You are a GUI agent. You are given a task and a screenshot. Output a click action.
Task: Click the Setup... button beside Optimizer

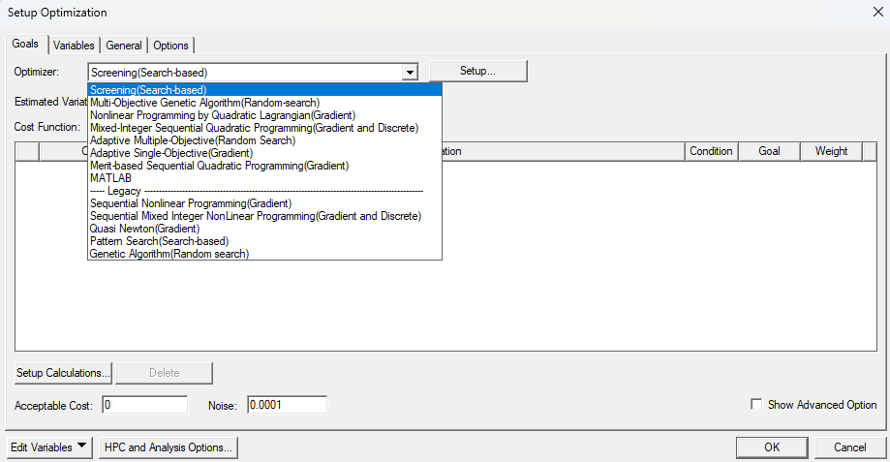point(477,71)
